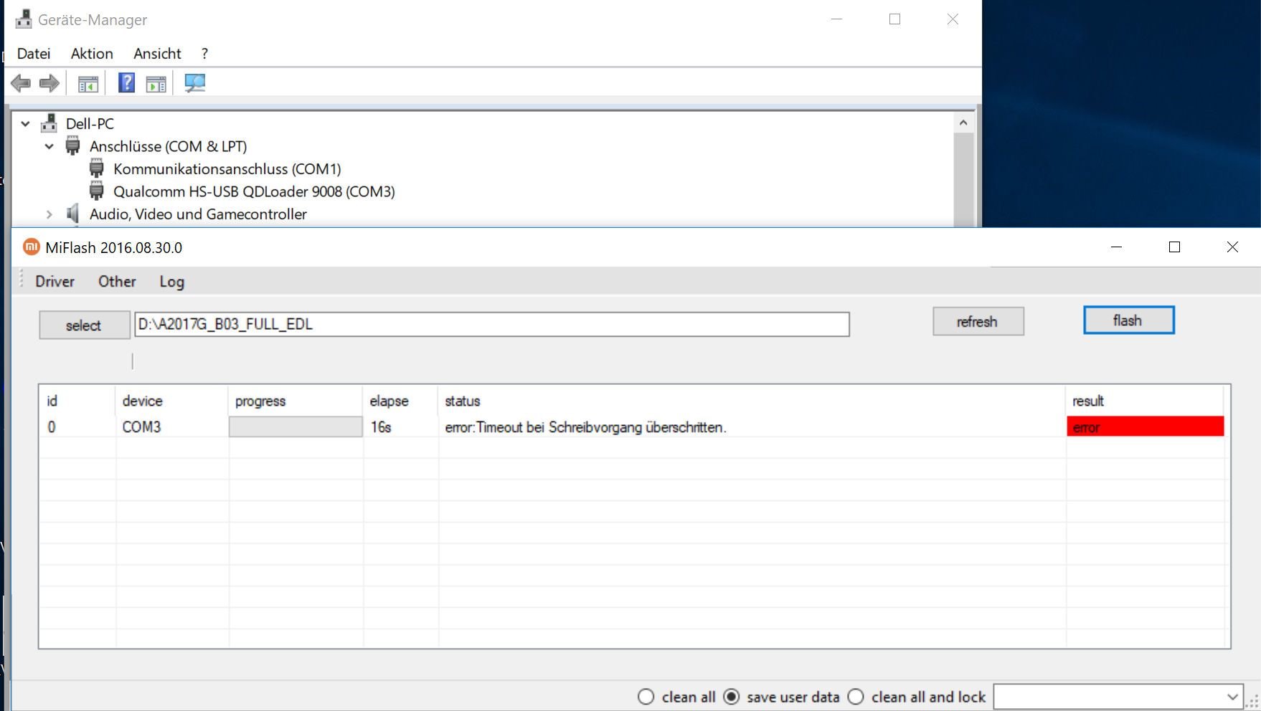
Task: Open the MiFlash Other menu
Action: (x=117, y=282)
